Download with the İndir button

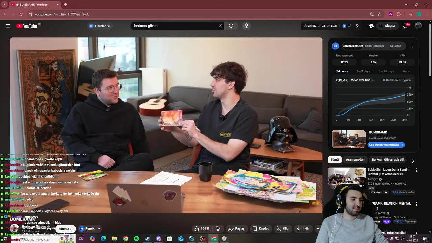point(303,229)
